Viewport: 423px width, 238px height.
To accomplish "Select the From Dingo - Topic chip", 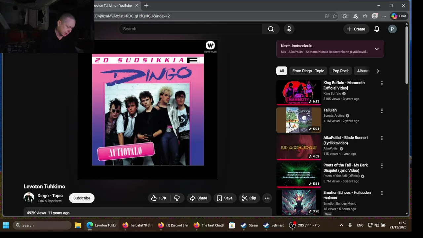I will pyautogui.click(x=308, y=71).
